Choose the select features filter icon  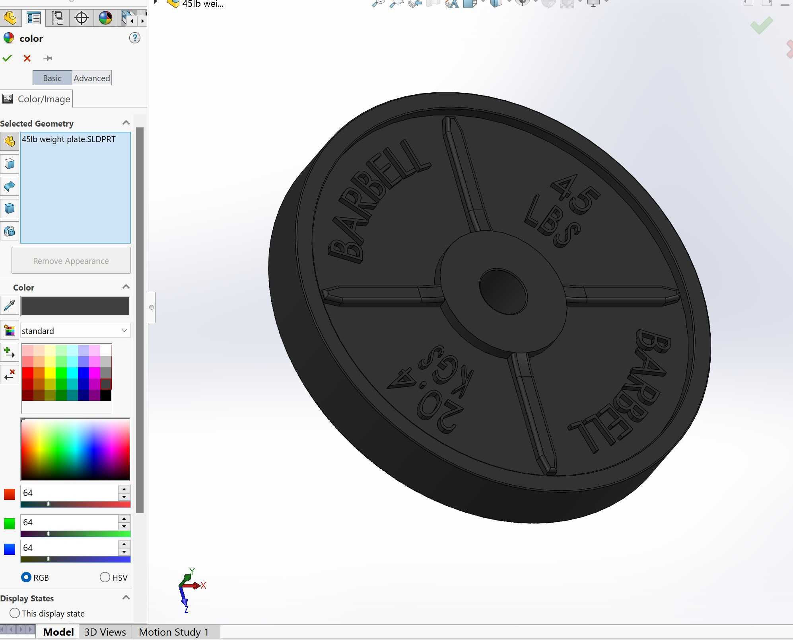(10, 231)
